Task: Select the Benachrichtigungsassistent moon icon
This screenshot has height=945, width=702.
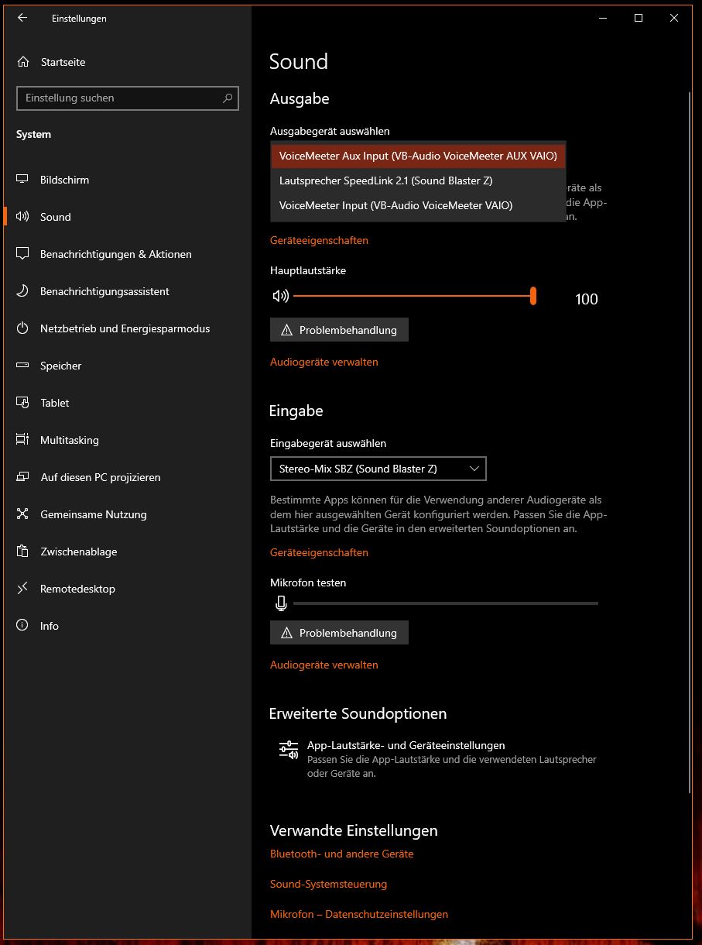Action: [22, 290]
